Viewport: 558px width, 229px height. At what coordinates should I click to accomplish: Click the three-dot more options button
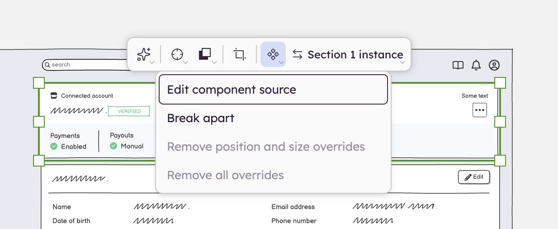(x=480, y=110)
